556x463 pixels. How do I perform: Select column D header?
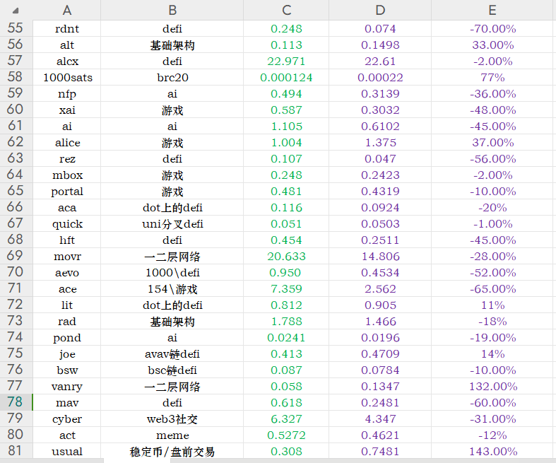[380, 10]
